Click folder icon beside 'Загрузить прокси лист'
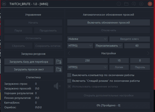 pos(58,69)
